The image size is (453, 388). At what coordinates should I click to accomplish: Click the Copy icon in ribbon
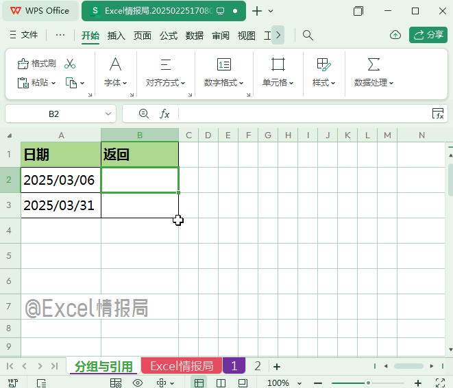[x=71, y=83]
